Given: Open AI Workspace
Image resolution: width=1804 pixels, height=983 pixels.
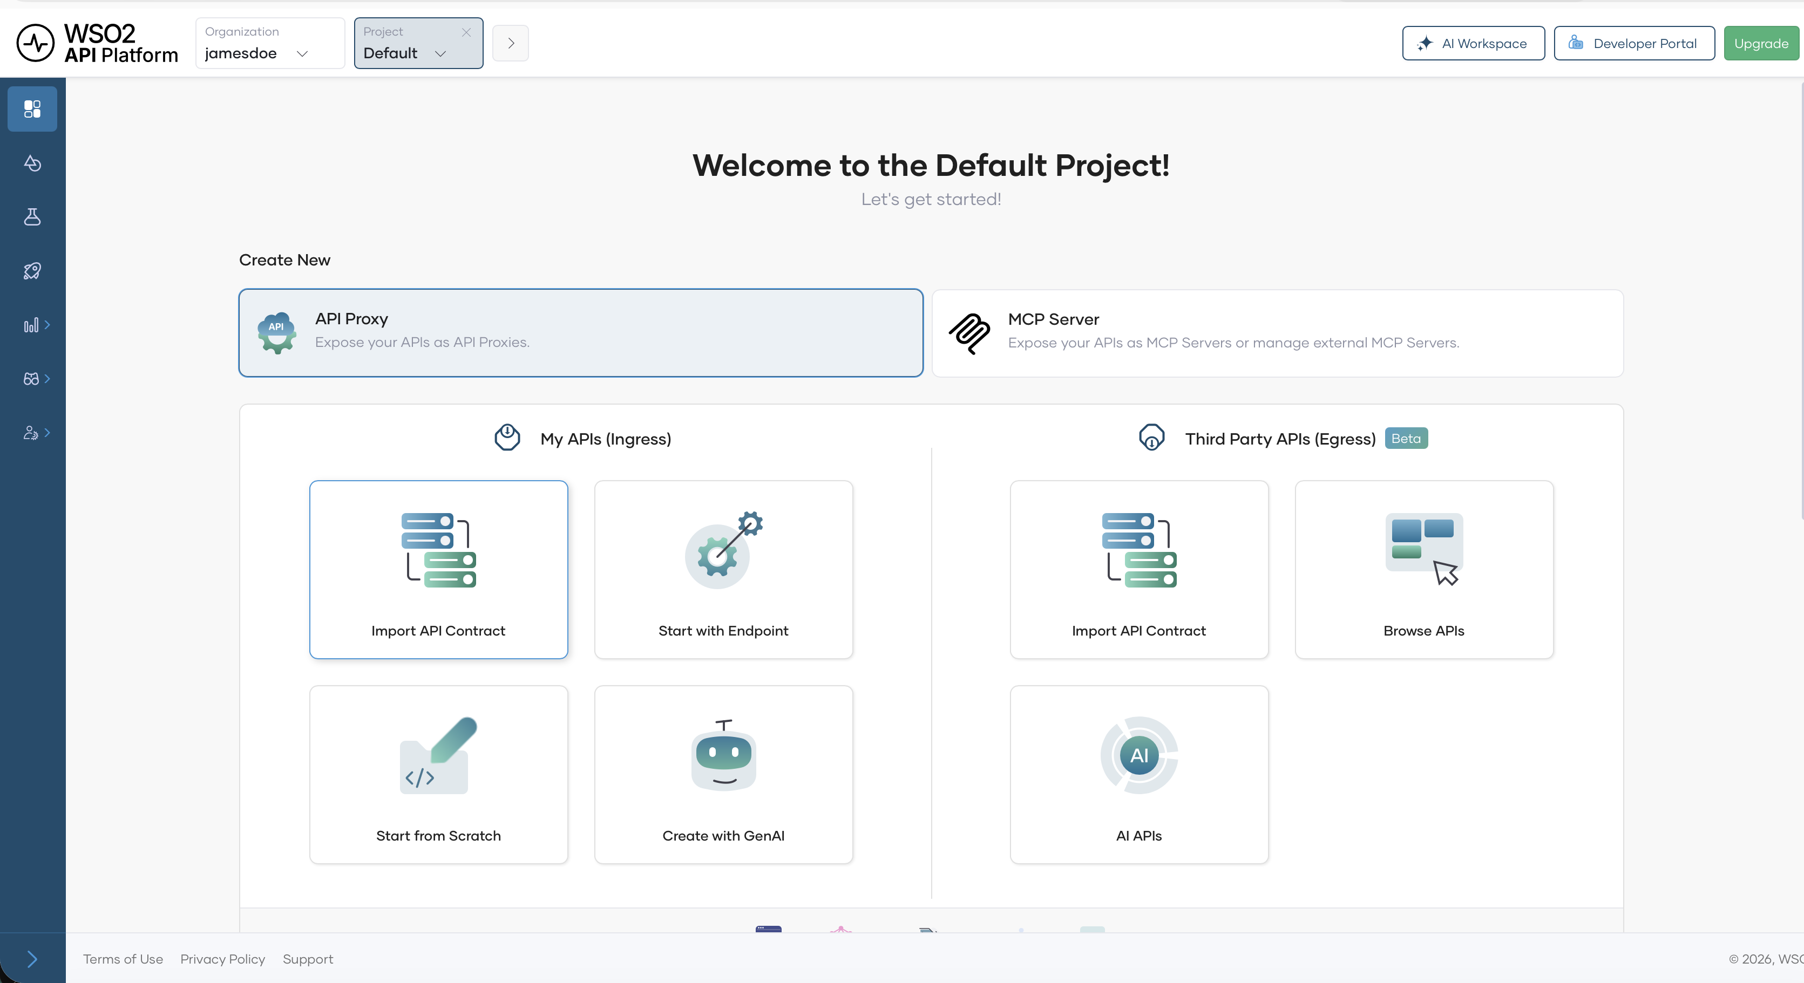Looking at the screenshot, I should pyautogui.click(x=1473, y=43).
